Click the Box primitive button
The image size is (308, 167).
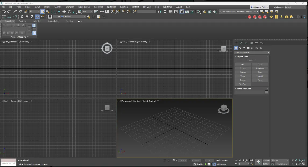click(243, 64)
